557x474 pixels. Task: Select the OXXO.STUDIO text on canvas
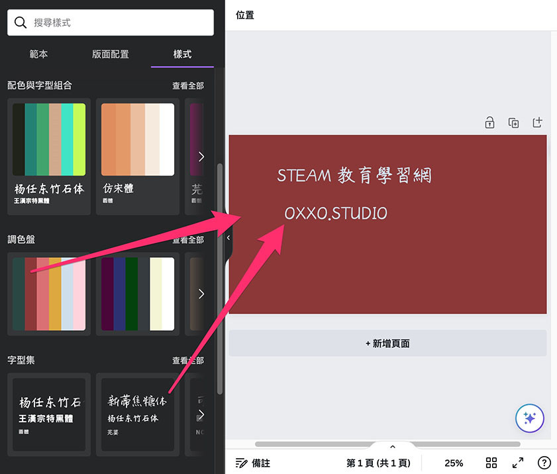[x=336, y=213]
